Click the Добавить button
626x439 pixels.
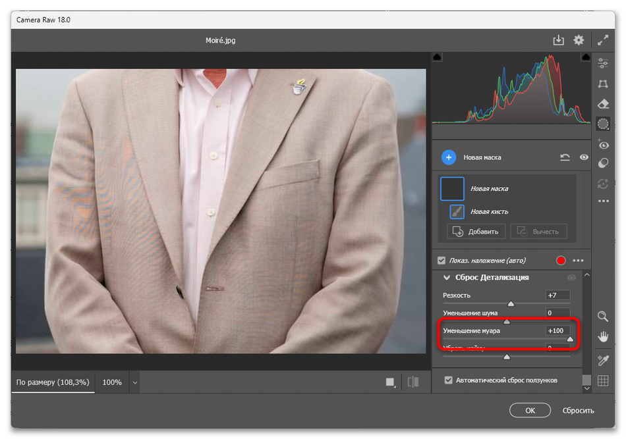(x=476, y=232)
